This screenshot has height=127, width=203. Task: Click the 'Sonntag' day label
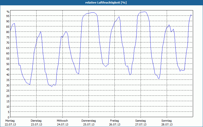pyautogui.click(x=167, y=121)
